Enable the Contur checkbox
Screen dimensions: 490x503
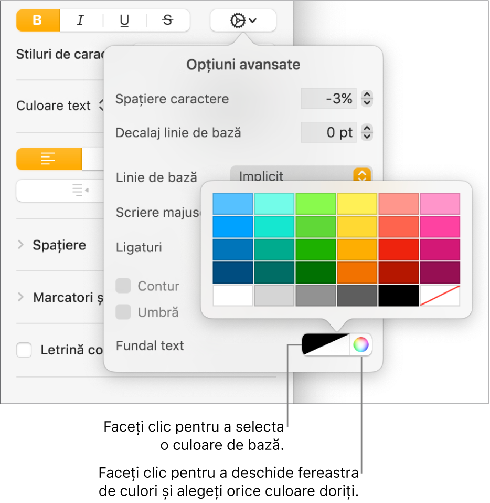click(123, 287)
